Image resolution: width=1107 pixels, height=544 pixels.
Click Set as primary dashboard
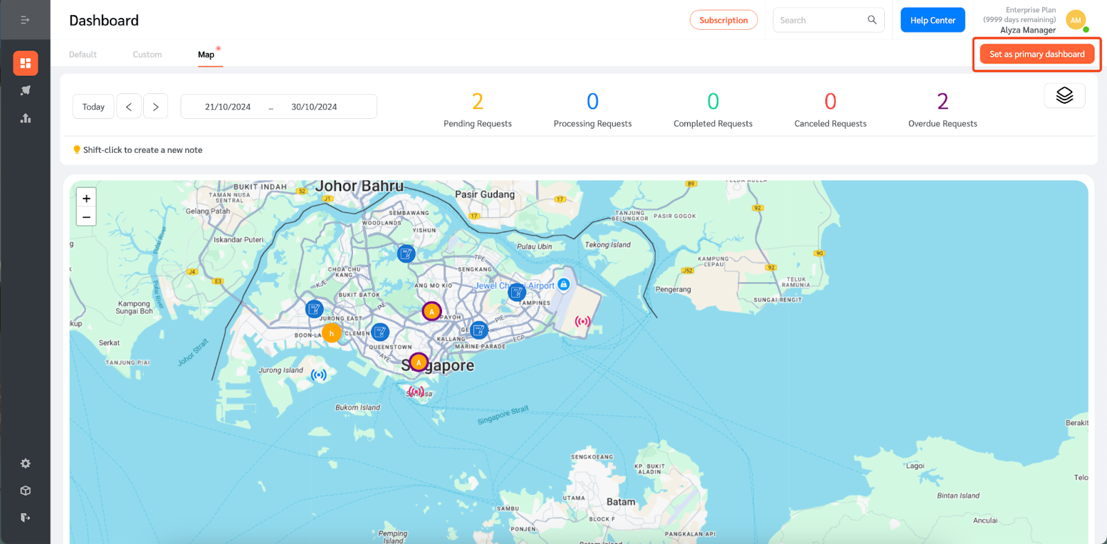tap(1037, 54)
